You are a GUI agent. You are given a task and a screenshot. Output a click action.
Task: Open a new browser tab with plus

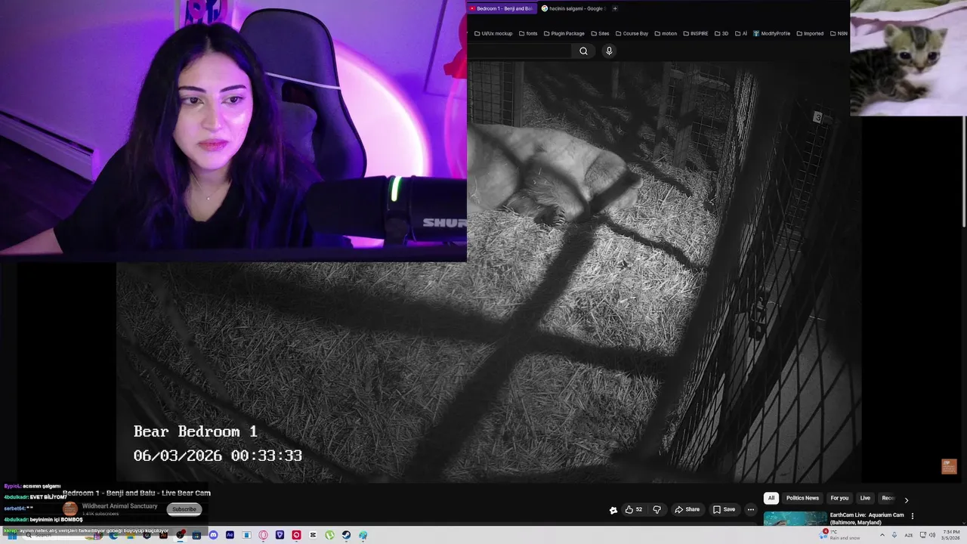click(615, 8)
